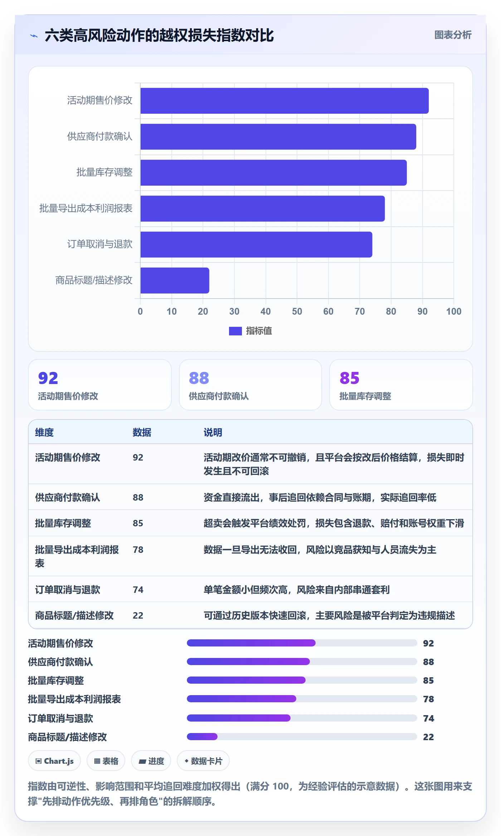Click the 供应商付款确认 chart bar

[278, 137]
